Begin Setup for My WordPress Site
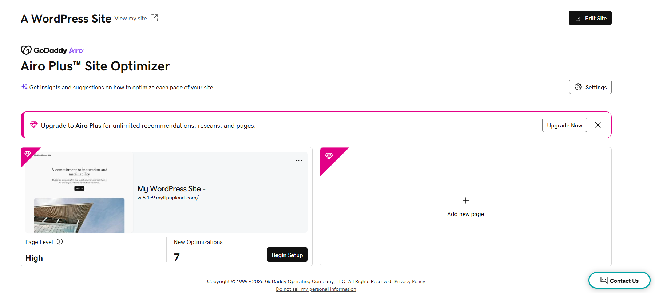The width and height of the screenshot is (655, 293). click(287, 255)
